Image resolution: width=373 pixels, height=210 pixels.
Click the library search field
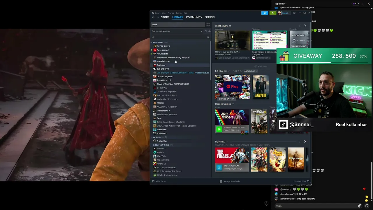[x=180, y=37]
